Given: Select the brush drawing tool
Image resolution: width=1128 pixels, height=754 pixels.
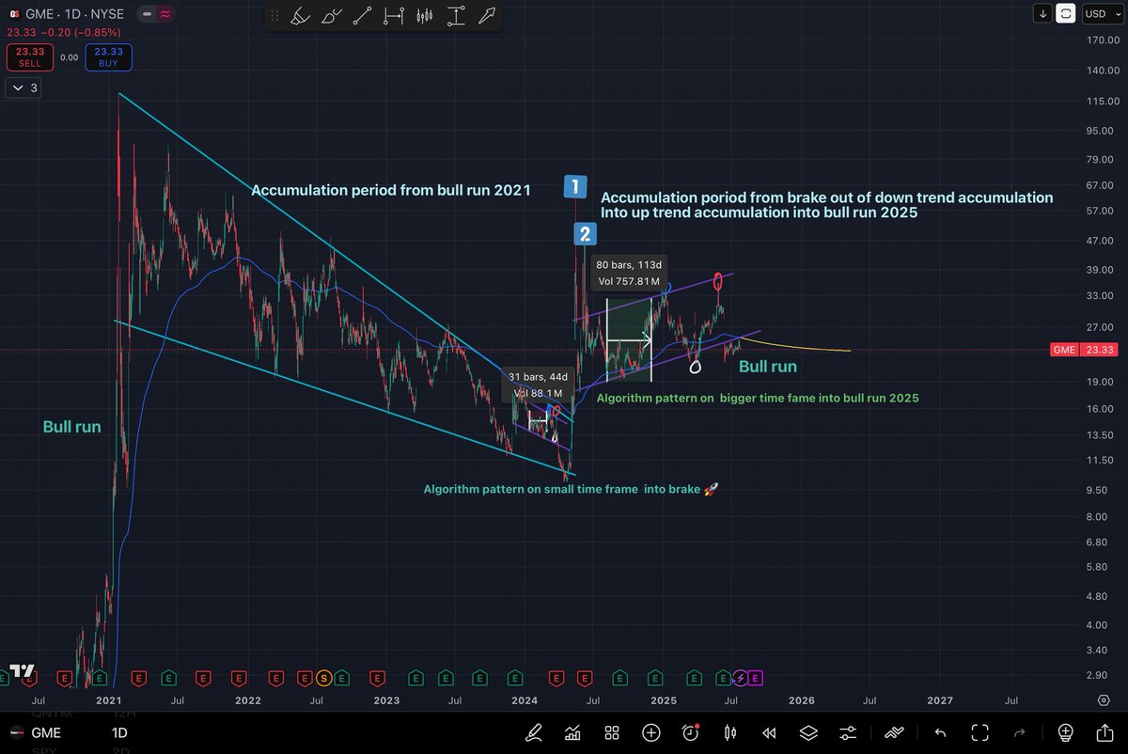Looking at the screenshot, I should click(332, 16).
